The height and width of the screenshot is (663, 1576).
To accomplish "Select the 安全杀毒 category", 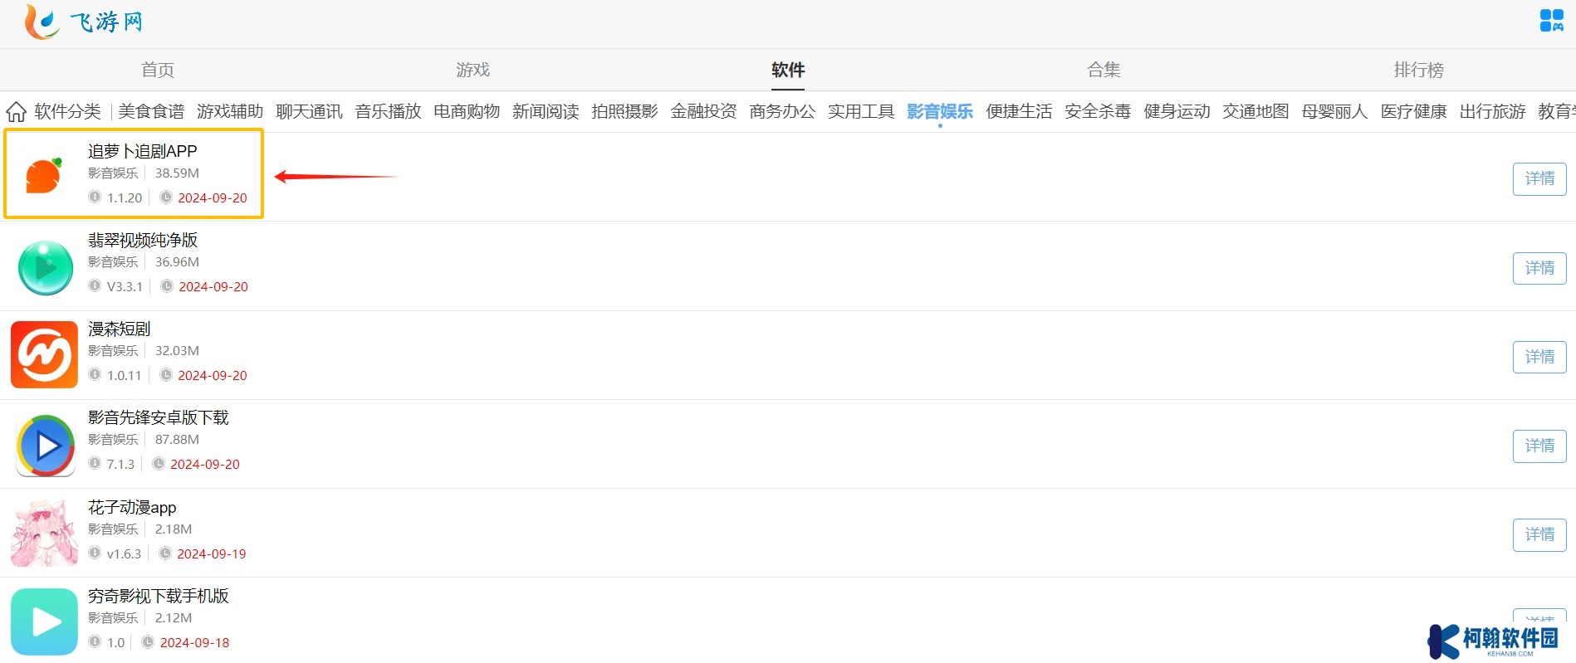I will (x=1098, y=111).
